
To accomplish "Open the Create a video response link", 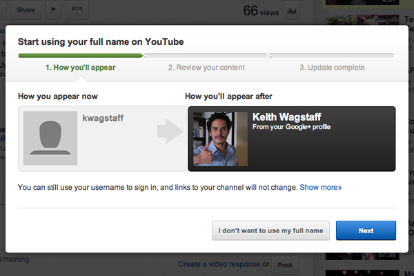I will click(x=218, y=264).
